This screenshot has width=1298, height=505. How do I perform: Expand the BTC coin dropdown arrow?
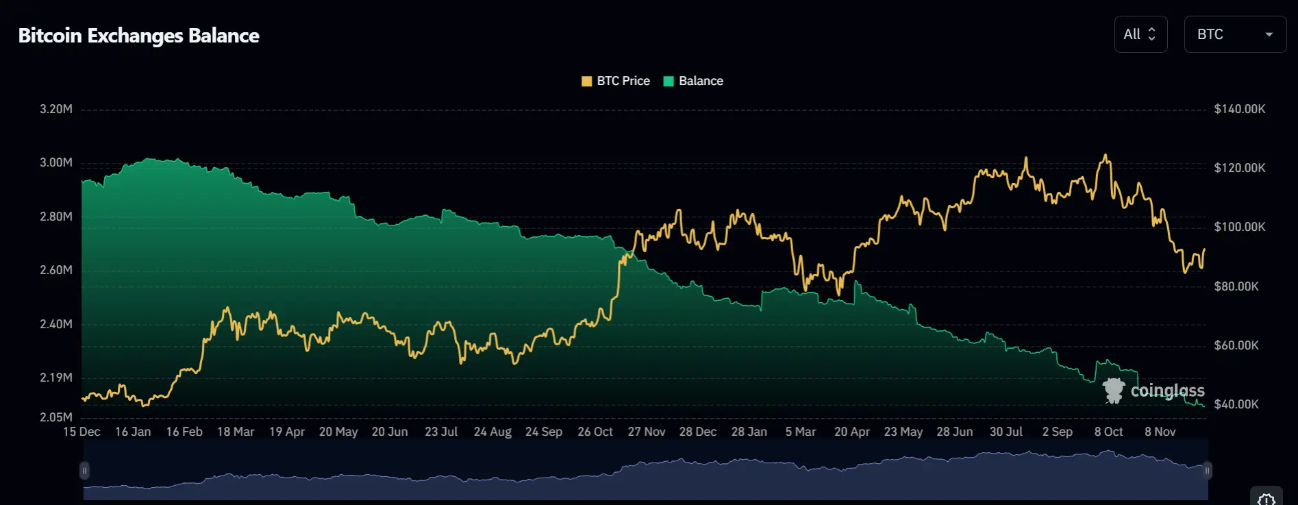[1269, 34]
